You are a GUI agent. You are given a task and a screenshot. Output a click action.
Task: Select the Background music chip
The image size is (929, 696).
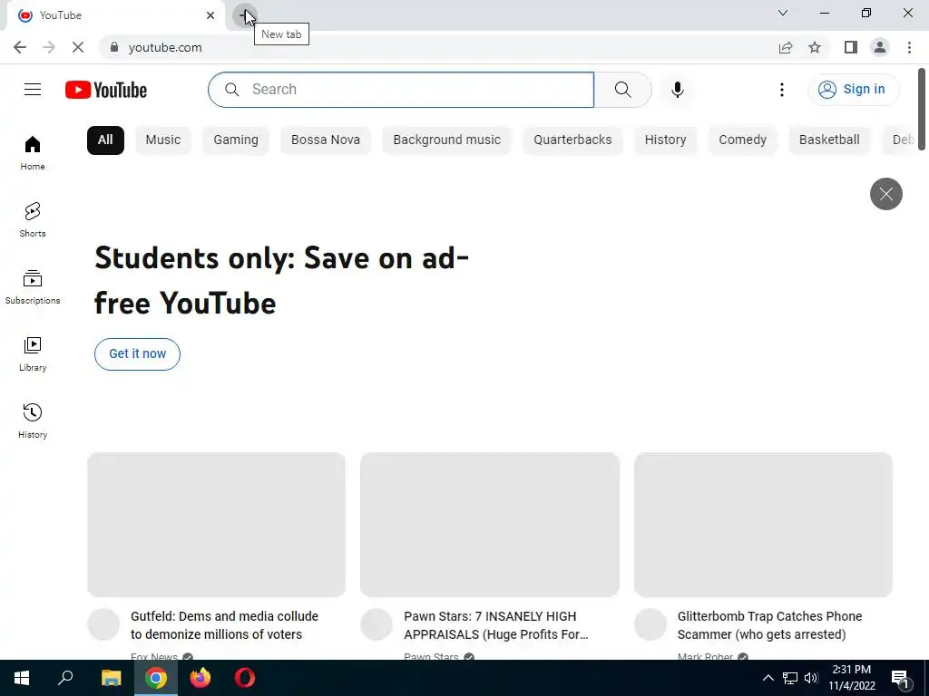click(446, 140)
